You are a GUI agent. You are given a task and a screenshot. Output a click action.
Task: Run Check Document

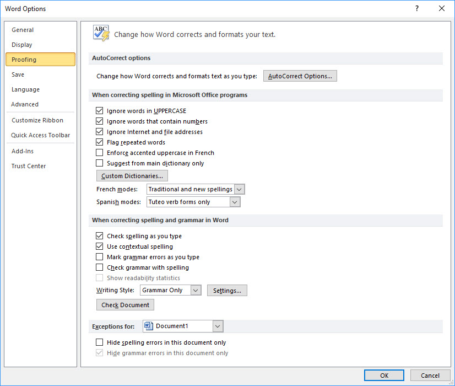point(125,304)
